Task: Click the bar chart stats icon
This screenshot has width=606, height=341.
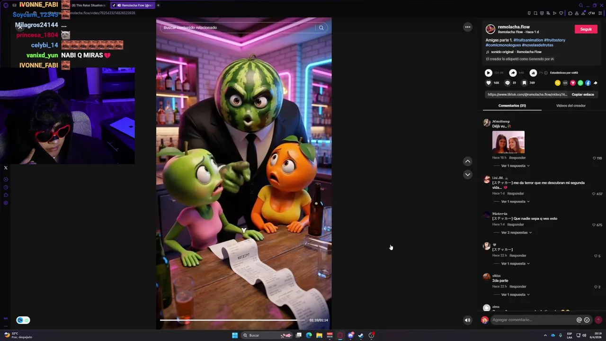Action: [533, 73]
